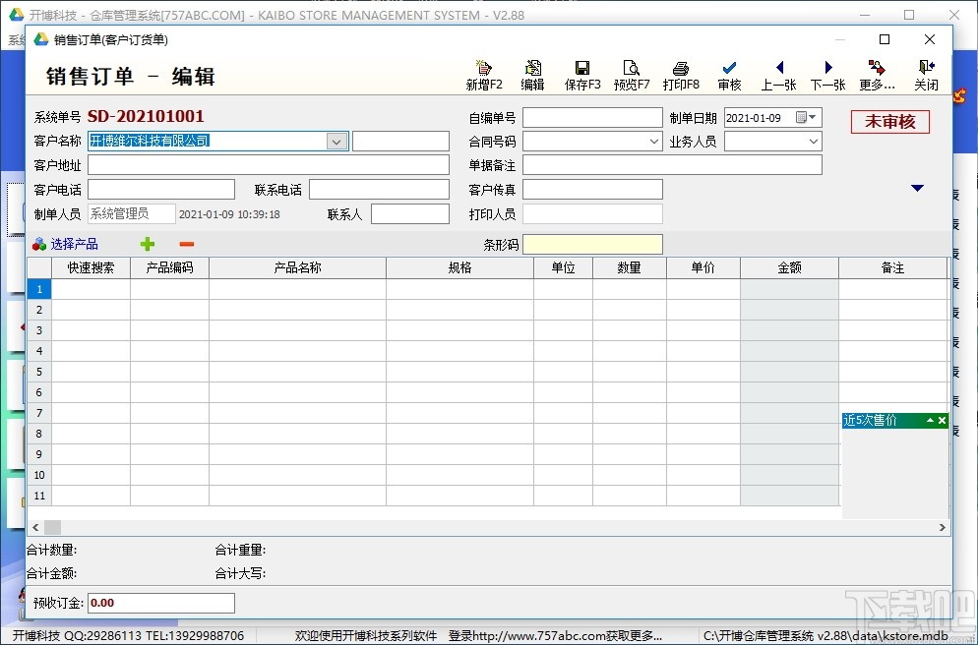Click the 联系电话 input field
Image resolution: width=978 pixels, height=645 pixels.
click(379, 190)
